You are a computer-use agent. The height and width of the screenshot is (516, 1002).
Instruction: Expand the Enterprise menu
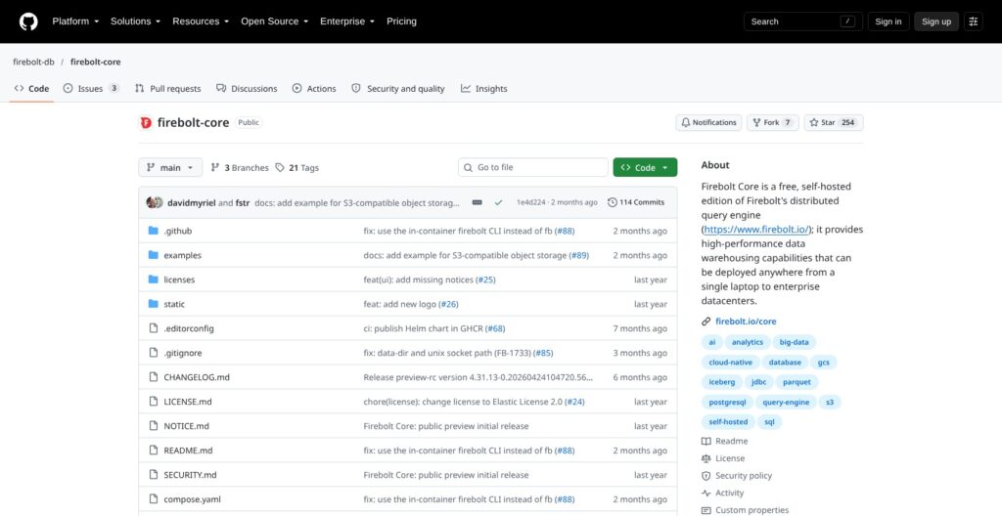[348, 21]
